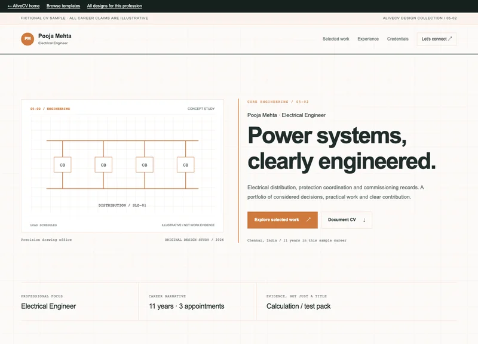Click 'EVIDENCE, NOT JUST A TITLE' label
The width and height of the screenshot is (478, 344).
[x=296, y=296]
